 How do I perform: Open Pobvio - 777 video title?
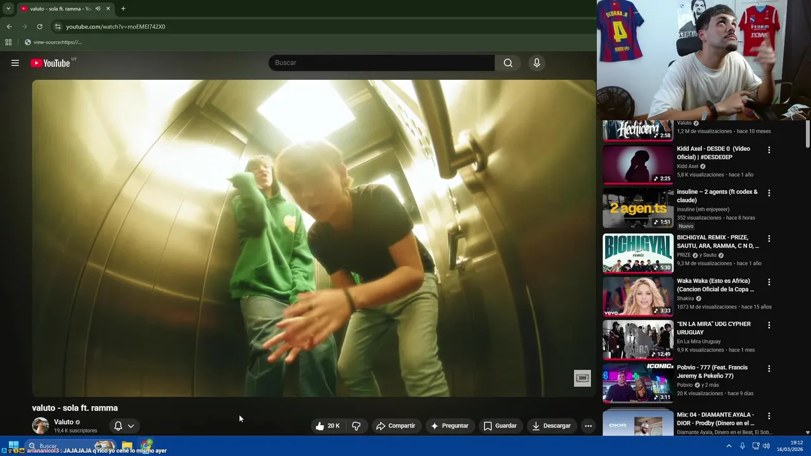[x=712, y=372]
